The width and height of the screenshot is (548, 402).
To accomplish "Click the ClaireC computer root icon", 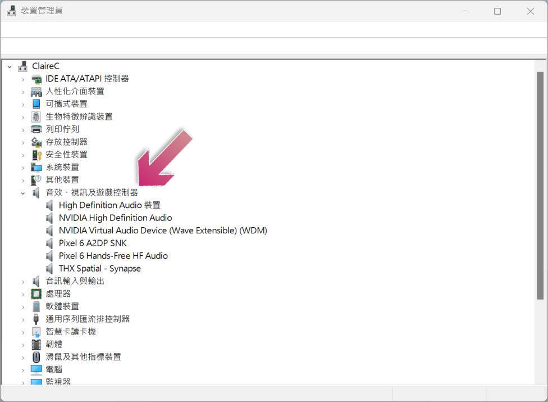I will pyautogui.click(x=22, y=66).
